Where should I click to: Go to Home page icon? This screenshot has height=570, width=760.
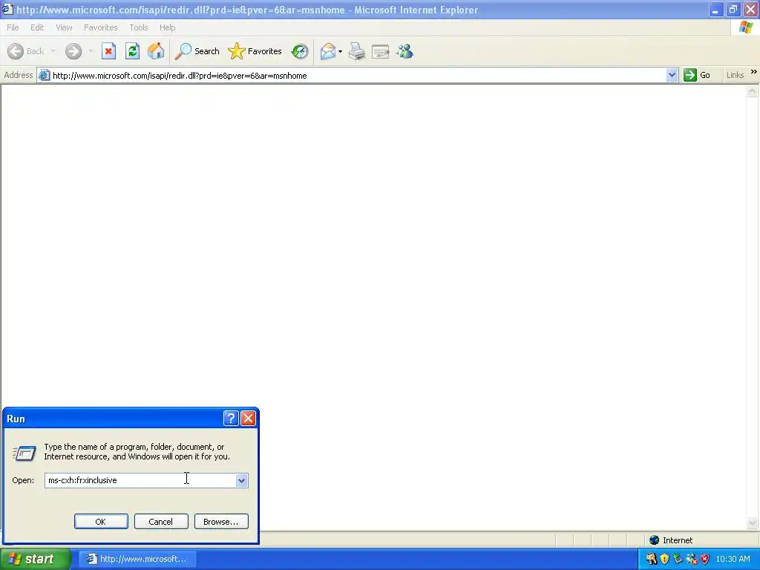[156, 51]
